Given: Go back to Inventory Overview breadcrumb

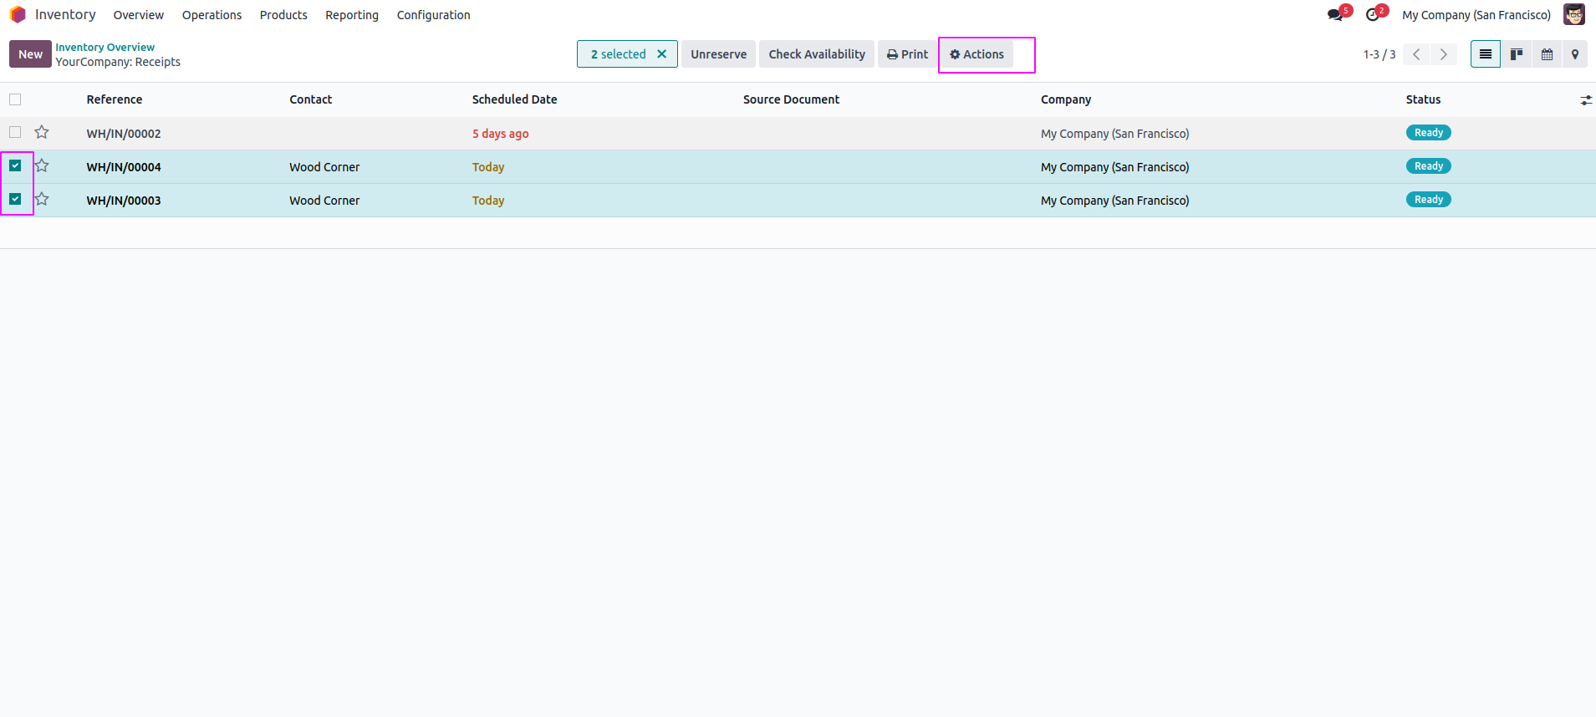Looking at the screenshot, I should 105,48.
